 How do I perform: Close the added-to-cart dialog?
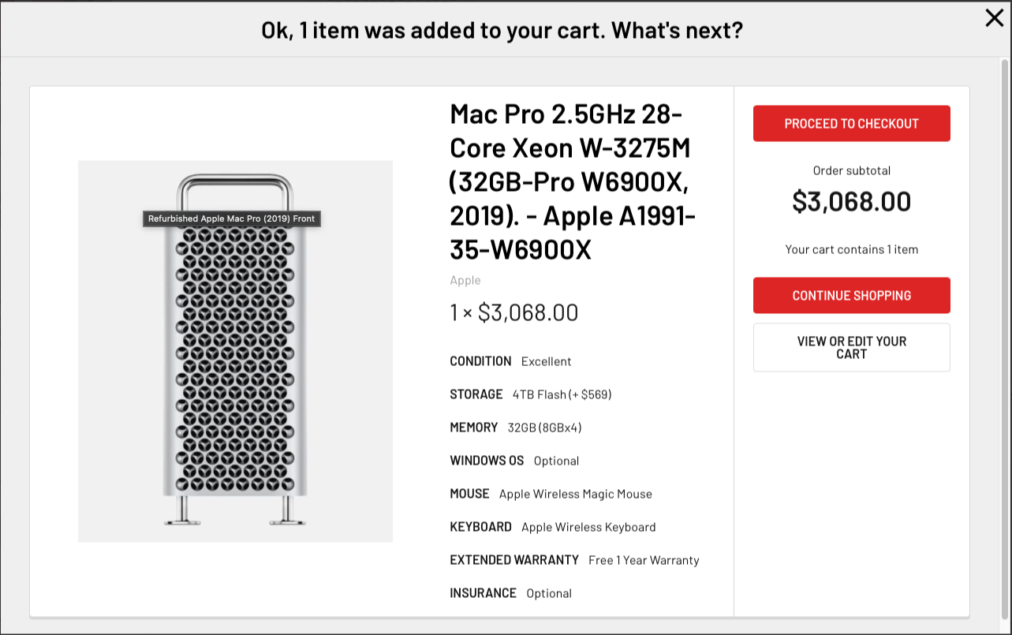pyautogui.click(x=994, y=18)
